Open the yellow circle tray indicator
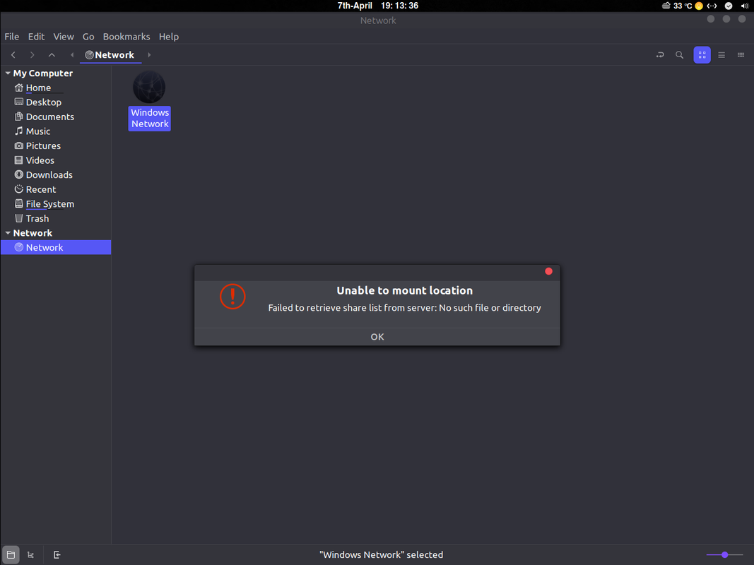 click(699, 6)
